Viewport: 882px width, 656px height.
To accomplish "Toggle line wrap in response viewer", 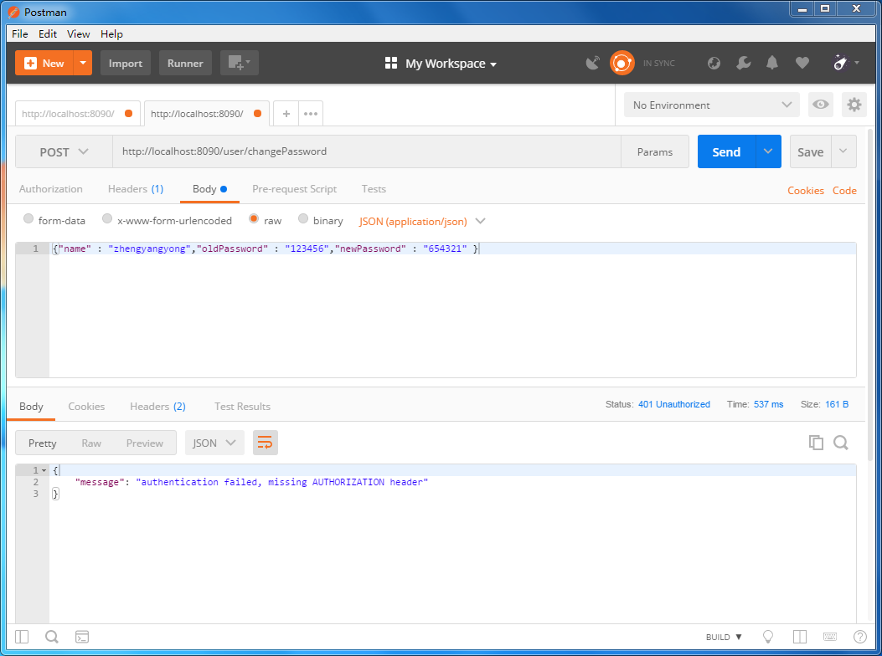I will tap(265, 443).
